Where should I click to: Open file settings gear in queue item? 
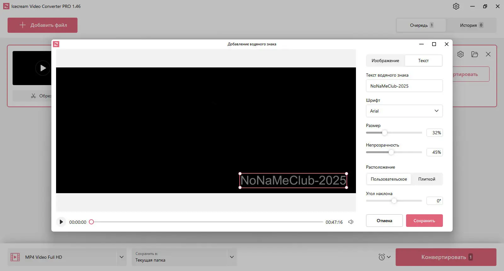click(461, 54)
